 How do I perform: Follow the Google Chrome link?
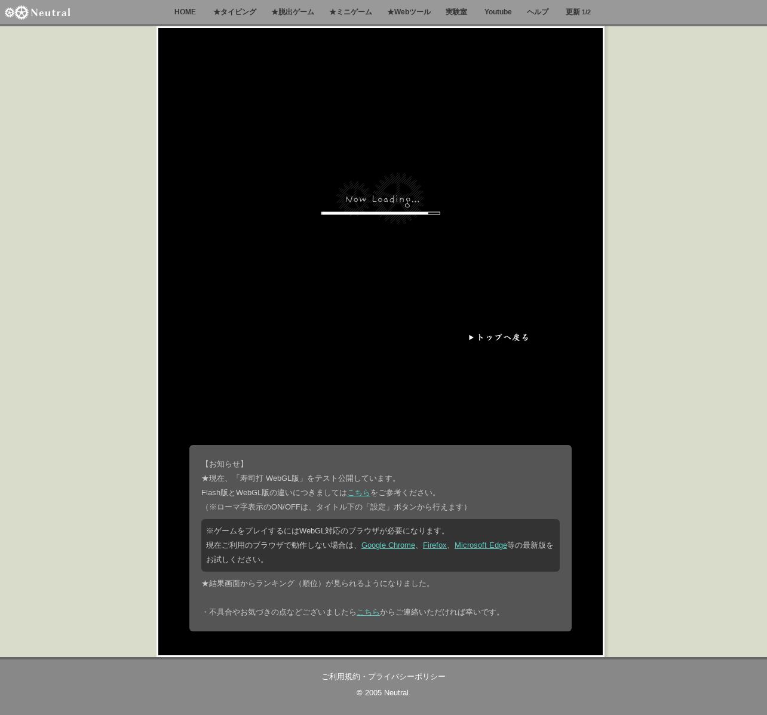pyautogui.click(x=388, y=545)
